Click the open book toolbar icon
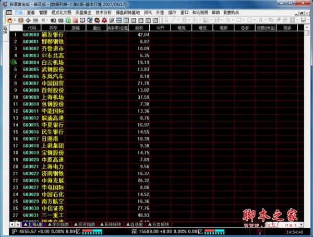This screenshot has height=237, width=313. click(82, 20)
